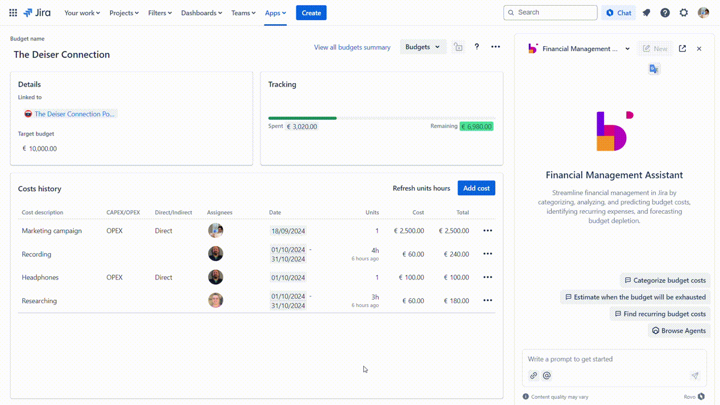This screenshot has width=720, height=405.
Task: Click the Recording assignee avatar
Action: pyautogui.click(x=215, y=254)
